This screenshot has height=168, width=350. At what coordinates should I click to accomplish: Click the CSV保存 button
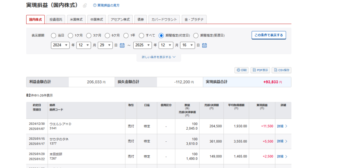tap(281, 70)
